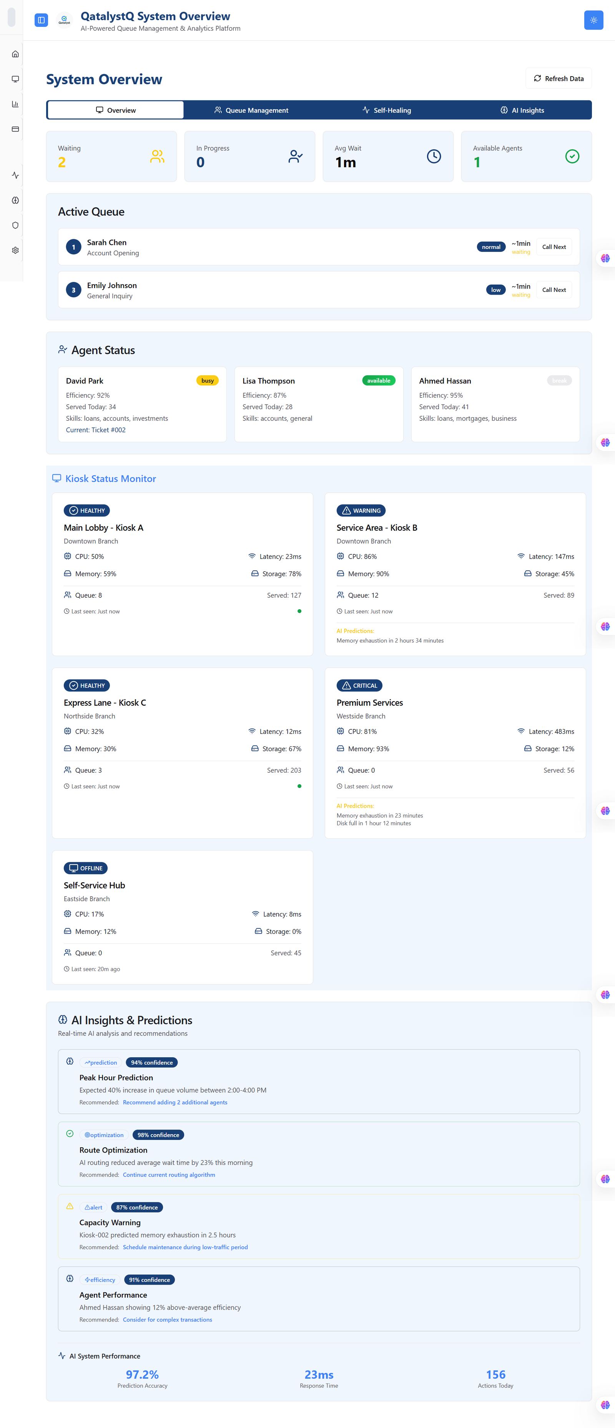Viewport: 615px width, 1428px height.
Task: Click the Kiosk Status Monitor monitor icon
Action: (57, 478)
